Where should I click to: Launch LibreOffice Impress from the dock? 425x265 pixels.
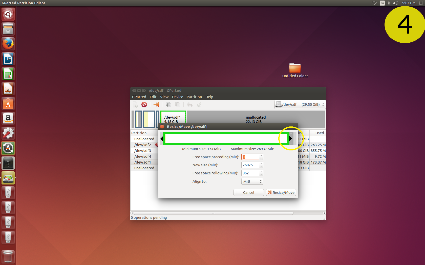[8, 89]
